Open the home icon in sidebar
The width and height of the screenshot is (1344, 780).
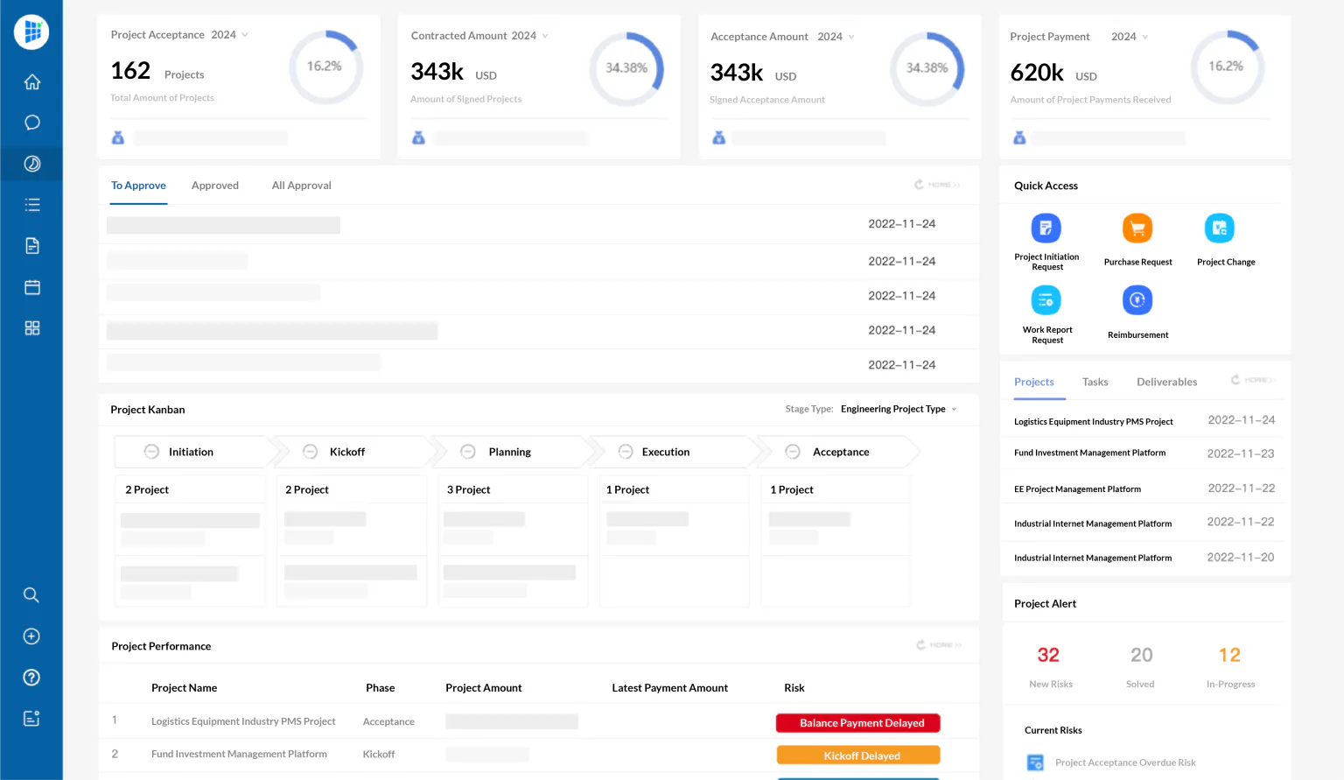tap(32, 81)
